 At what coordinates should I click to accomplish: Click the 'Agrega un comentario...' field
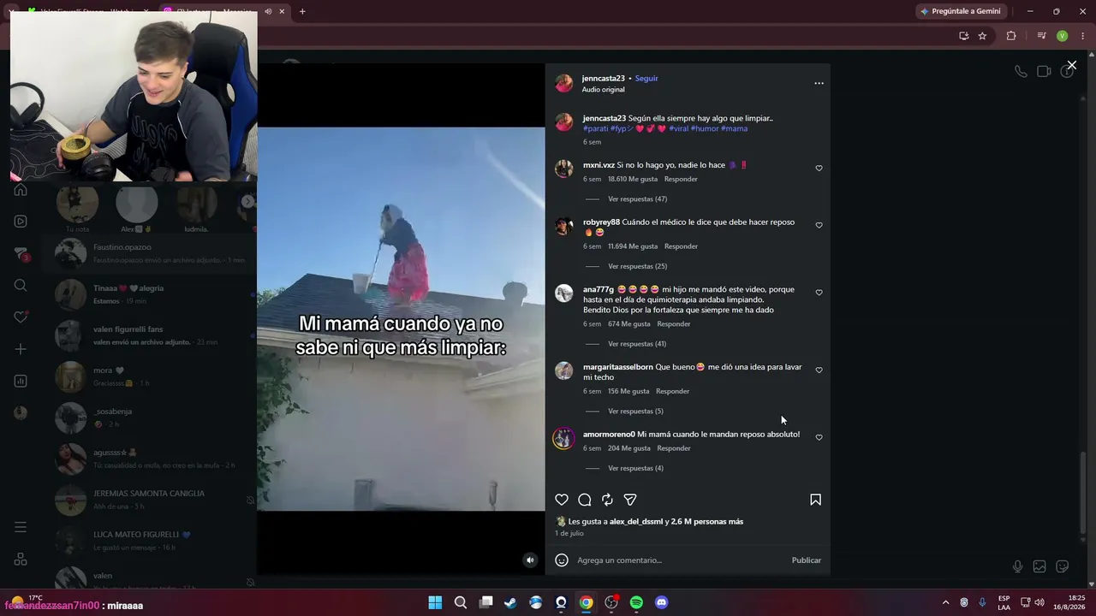pos(681,560)
